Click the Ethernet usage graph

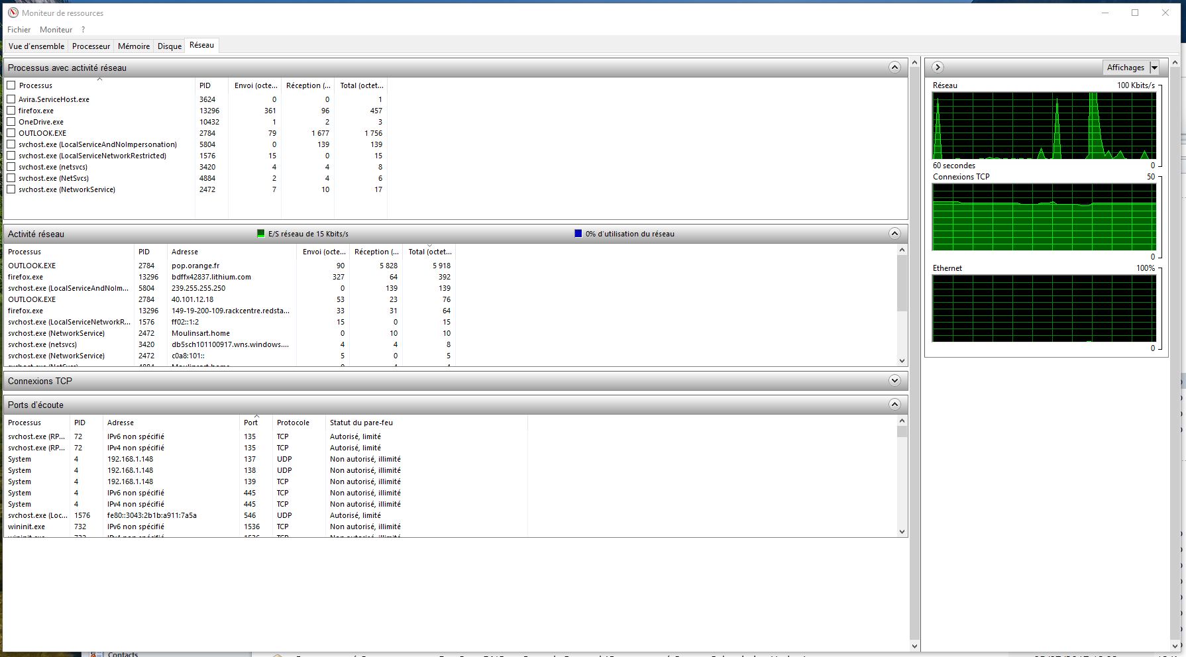click(x=1044, y=309)
